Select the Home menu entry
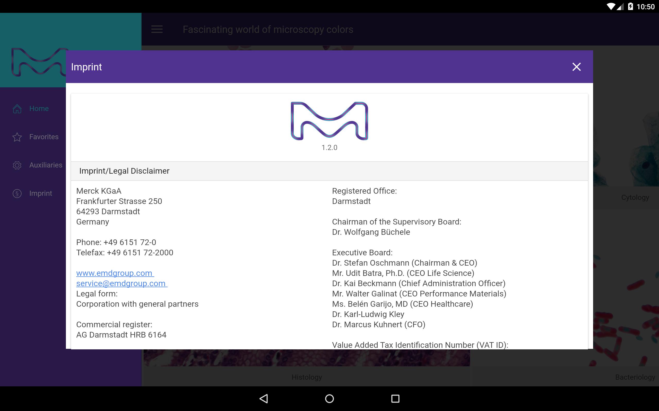Image resolution: width=659 pixels, height=411 pixels. point(39,109)
